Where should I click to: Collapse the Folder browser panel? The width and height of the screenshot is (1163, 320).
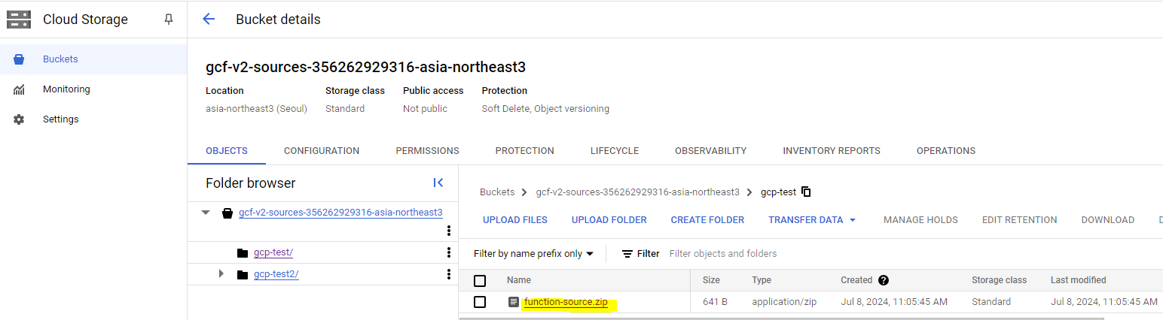click(438, 183)
